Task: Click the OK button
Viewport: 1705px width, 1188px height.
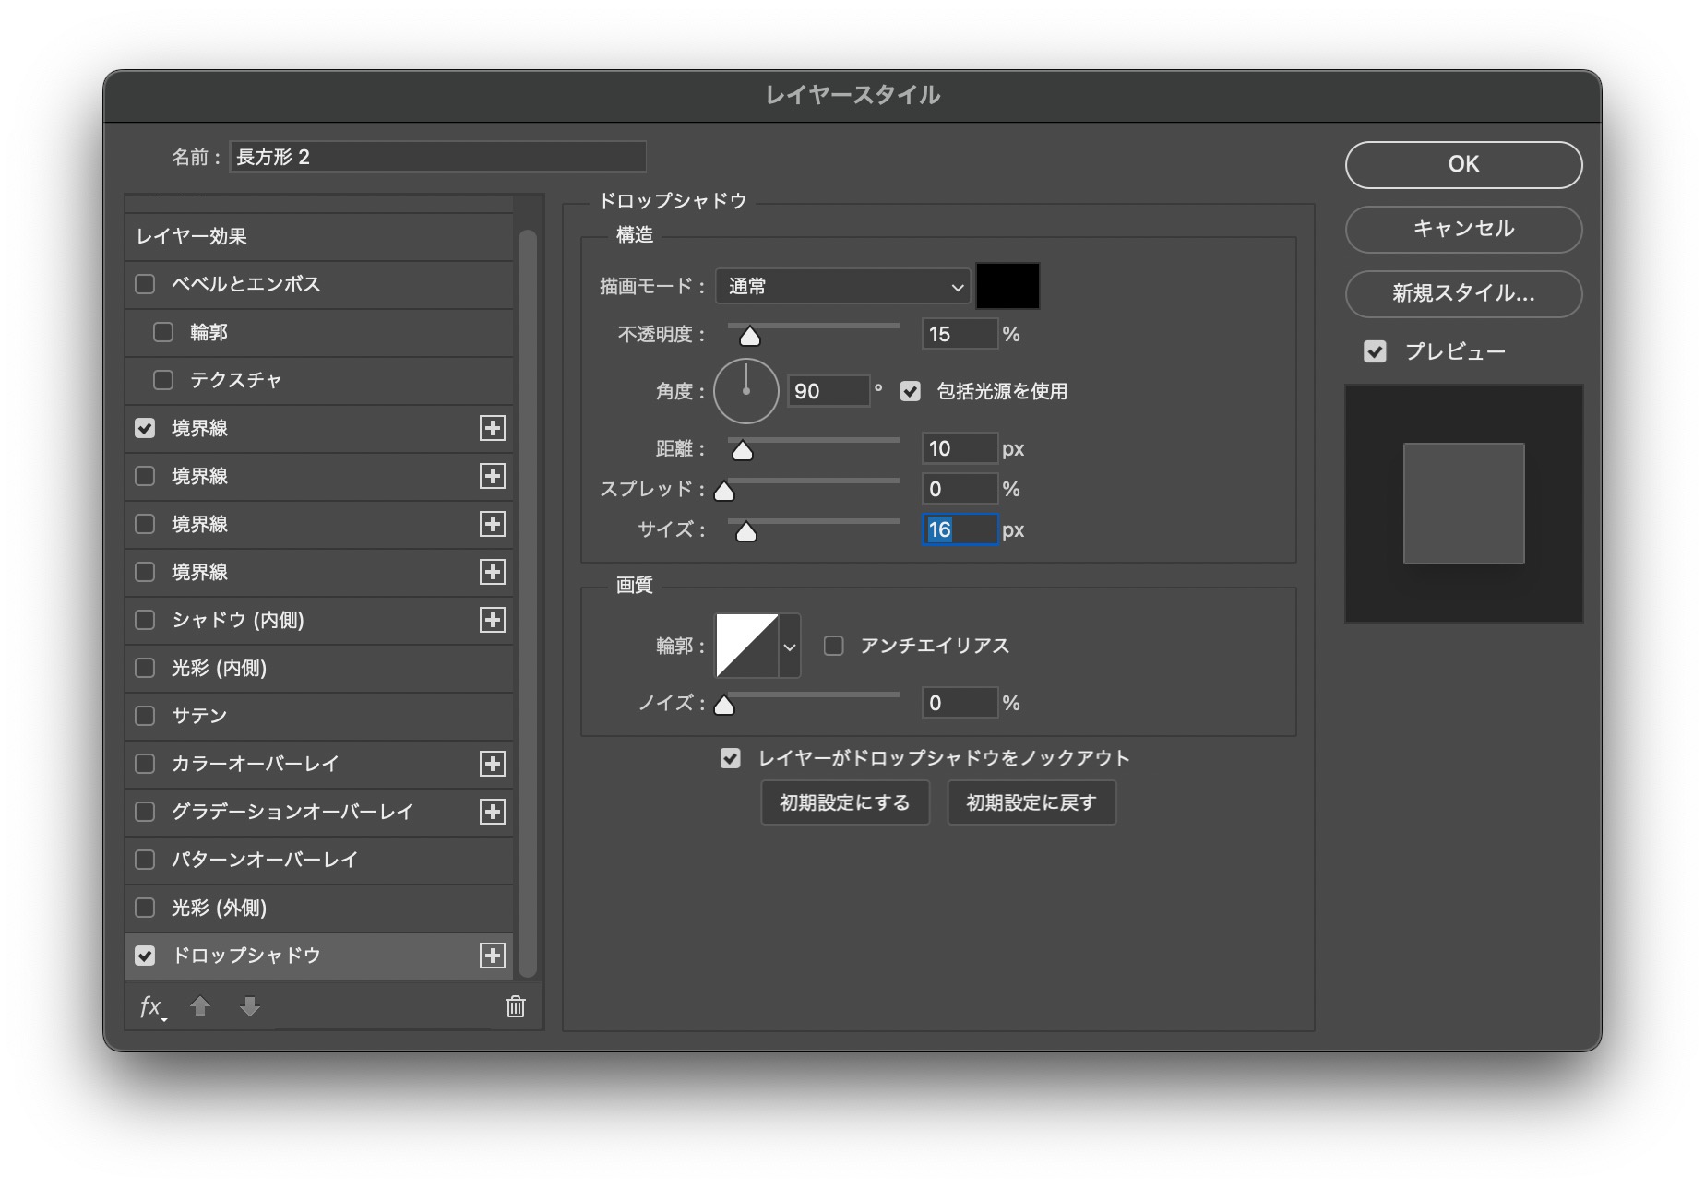Action: (1463, 164)
